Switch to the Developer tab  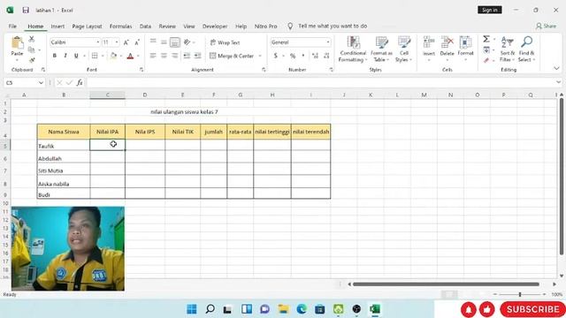pos(215,26)
